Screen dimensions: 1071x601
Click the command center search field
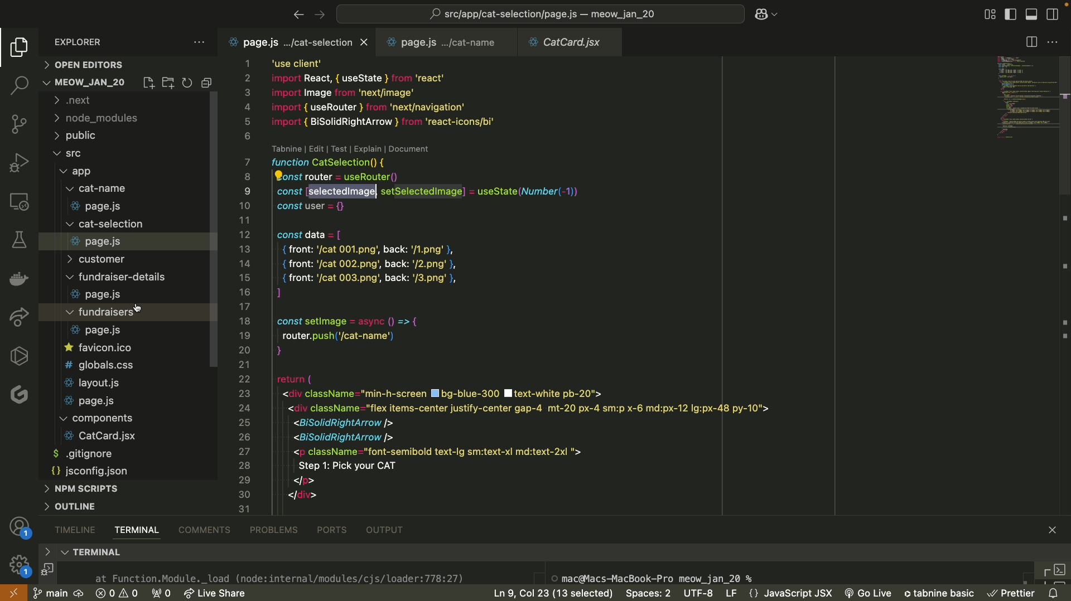pos(540,14)
